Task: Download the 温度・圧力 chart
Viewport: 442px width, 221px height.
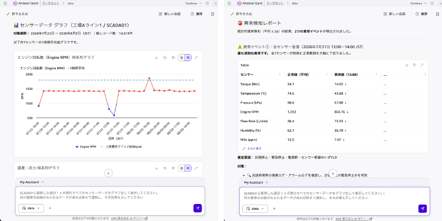Action: pyautogui.click(x=156, y=168)
